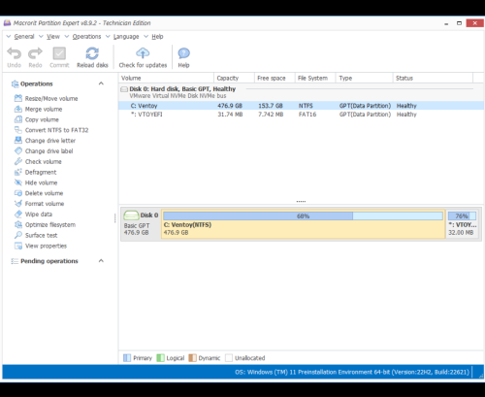
Task: Sort by the Type column header
Action: (364, 78)
